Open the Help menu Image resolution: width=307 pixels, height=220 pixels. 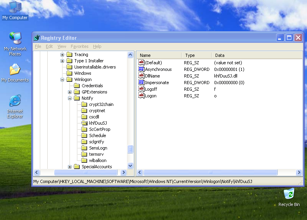tap(97, 46)
